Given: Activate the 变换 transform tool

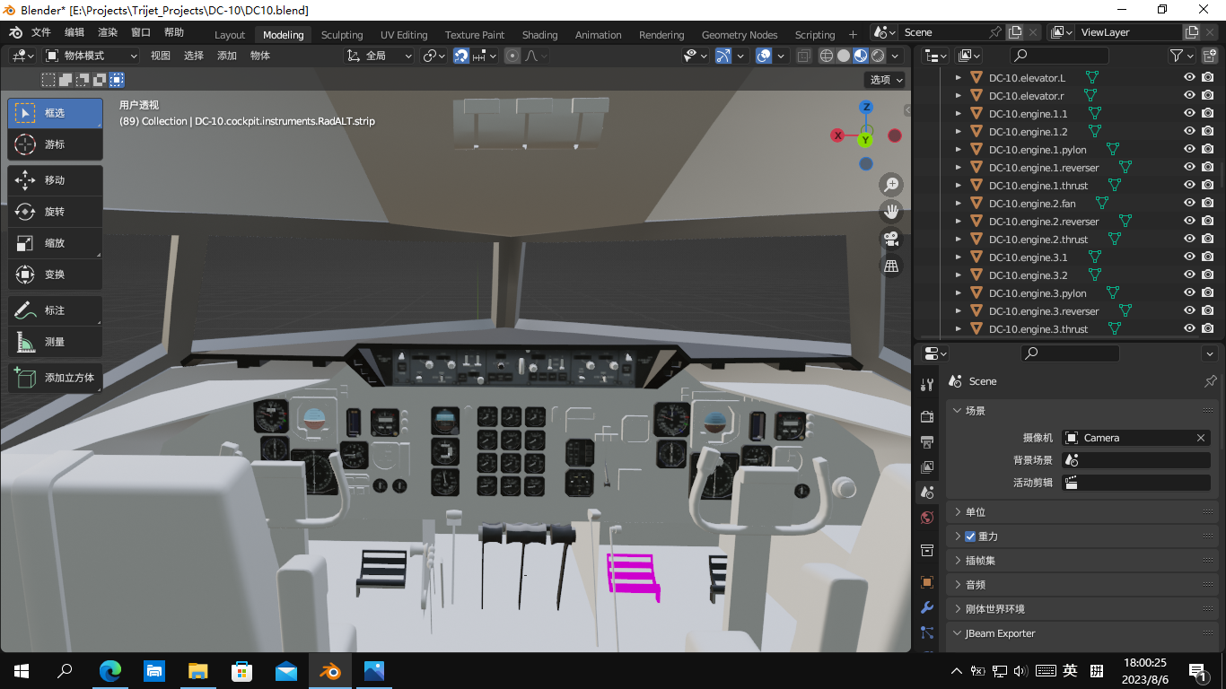Looking at the screenshot, I should point(55,275).
